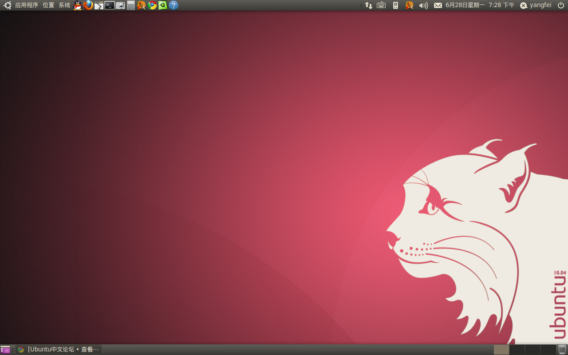568x355 pixels.
Task: Open the yangfei user status menu
Action: [536, 5]
